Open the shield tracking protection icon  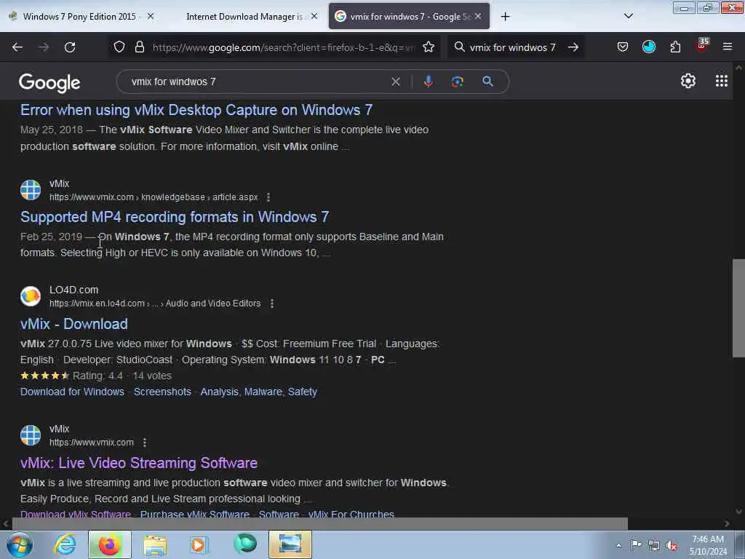(119, 47)
